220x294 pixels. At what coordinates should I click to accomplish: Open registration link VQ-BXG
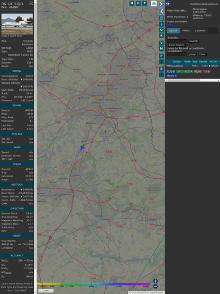28,41
